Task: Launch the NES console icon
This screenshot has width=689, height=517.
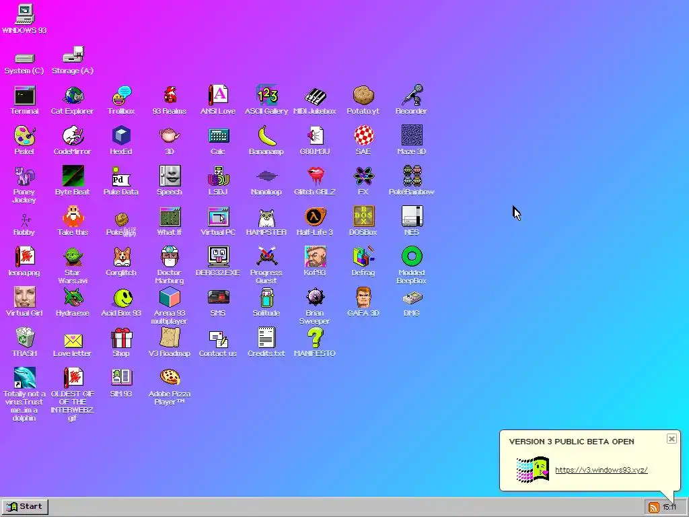Action: pyautogui.click(x=412, y=216)
